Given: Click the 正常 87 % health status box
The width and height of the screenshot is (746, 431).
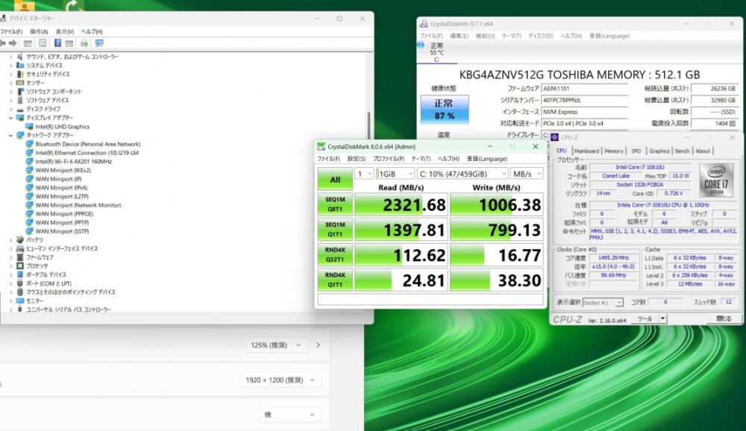Looking at the screenshot, I should pyautogui.click(x=445, y=110).
